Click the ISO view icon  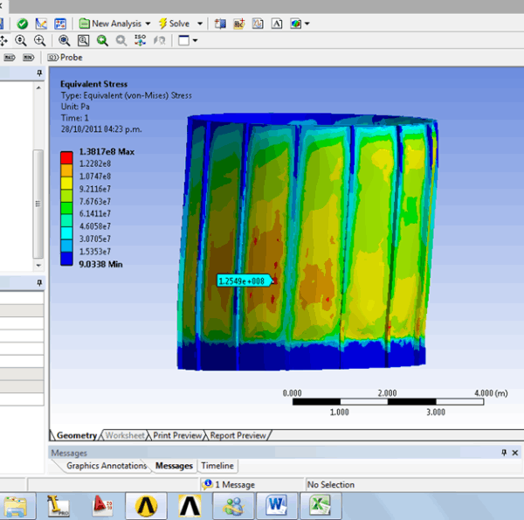tap(141, 40)
